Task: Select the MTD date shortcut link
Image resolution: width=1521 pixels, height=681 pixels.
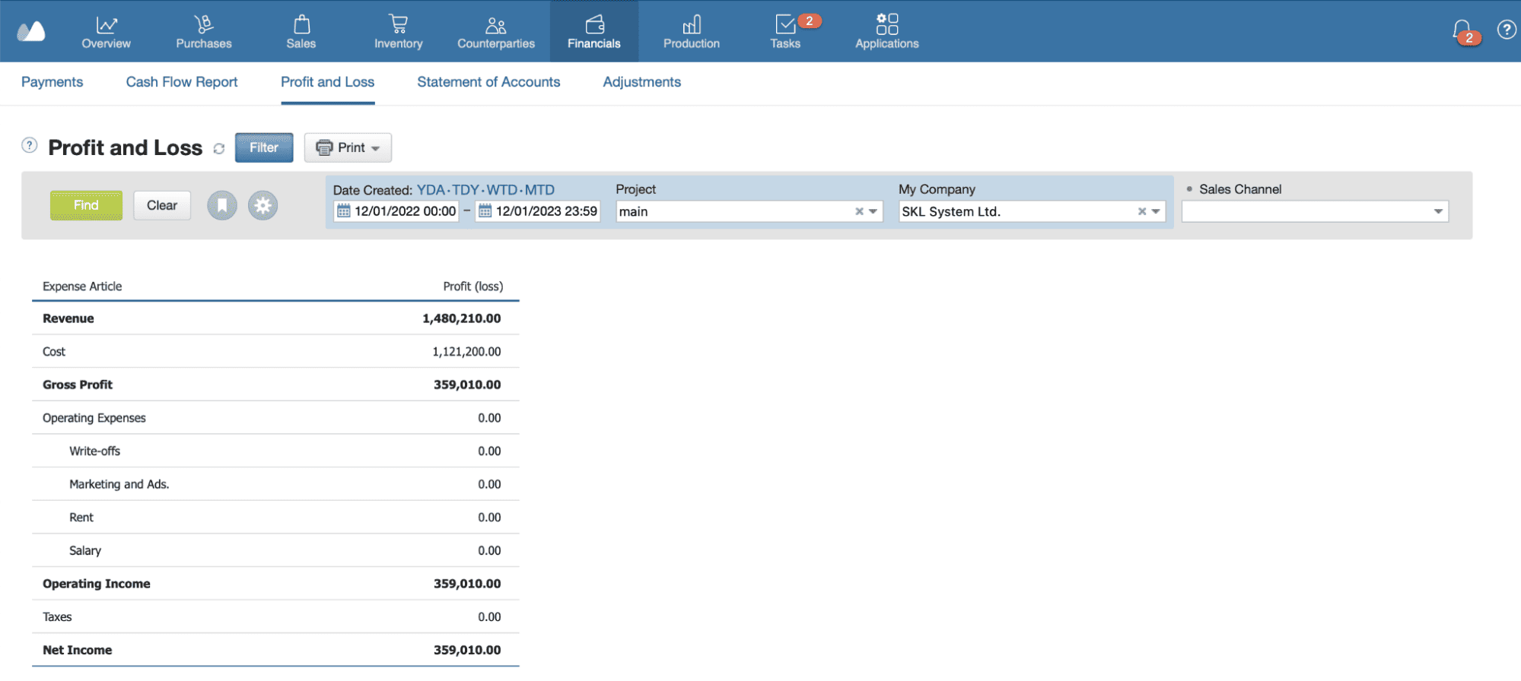Action: (x=539, y=190)
